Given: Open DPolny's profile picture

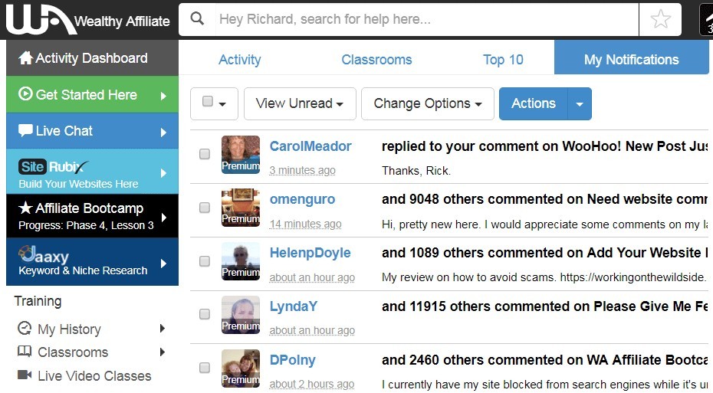Looking at the screenshot, I should [241, 368].
